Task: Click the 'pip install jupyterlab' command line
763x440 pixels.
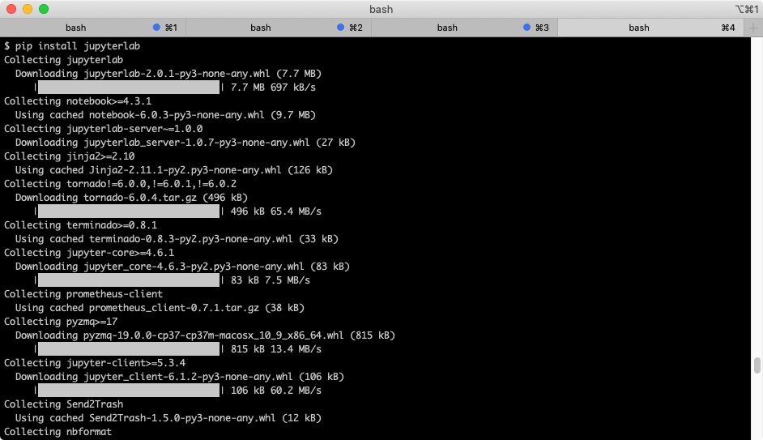Action: (72, 45)
